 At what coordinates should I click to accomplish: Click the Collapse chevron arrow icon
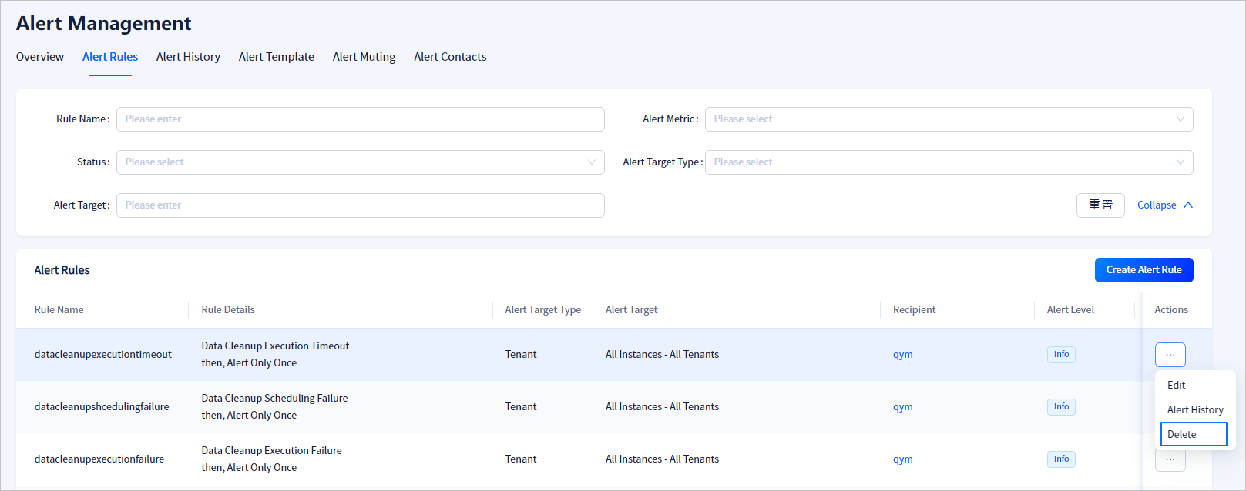[1188, 205]
